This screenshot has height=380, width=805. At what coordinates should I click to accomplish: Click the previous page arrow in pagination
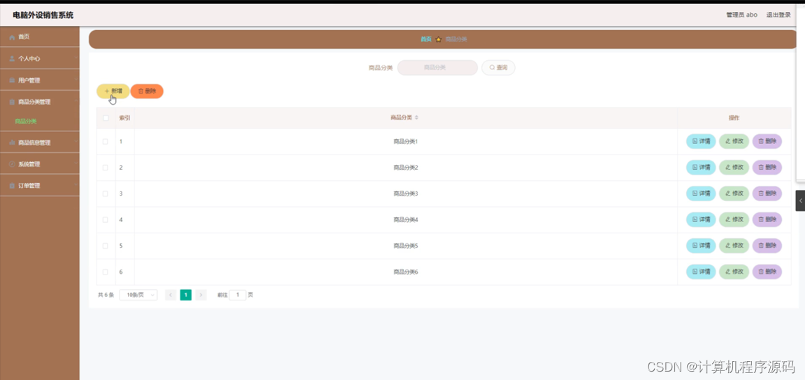coord(171,295)
